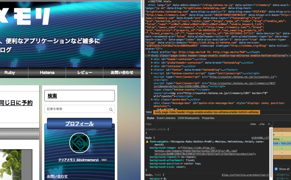Click the message-box div node
The image size is (291, 180).
[x=219, y=104]
